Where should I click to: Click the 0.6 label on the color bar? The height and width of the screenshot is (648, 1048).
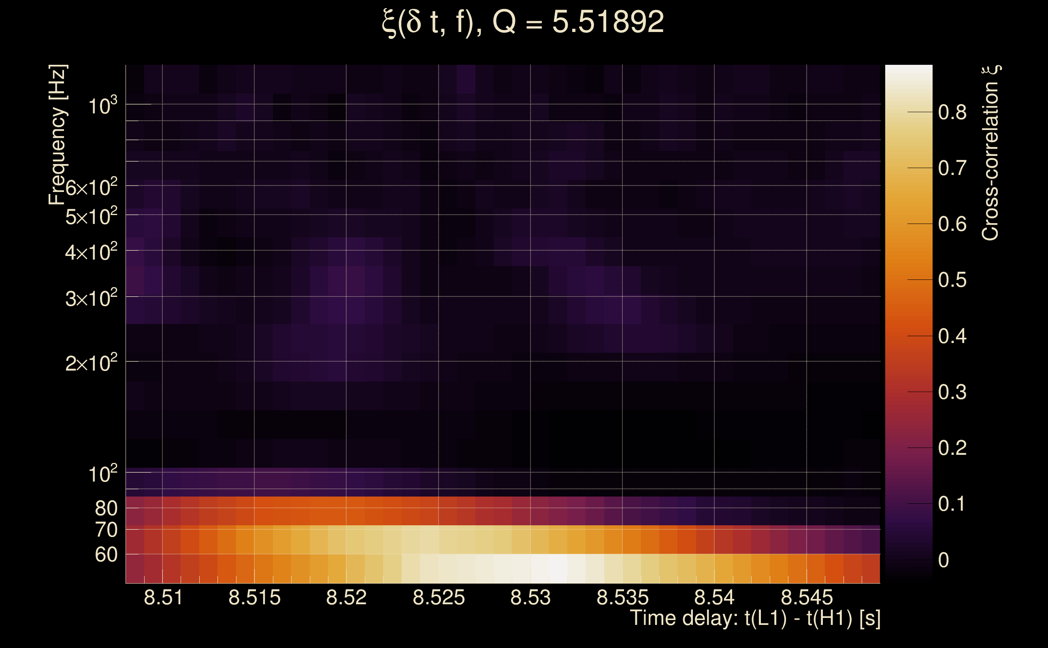[x=952, y=224]
